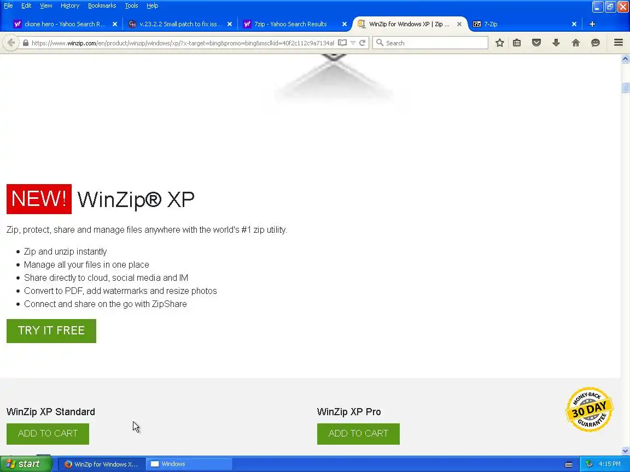Open the History menu
The image size is (630, 472).
point(70,5)
